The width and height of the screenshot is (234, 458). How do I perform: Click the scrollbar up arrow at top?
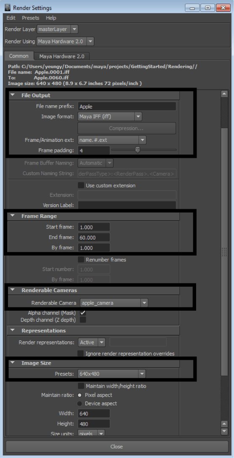pos(224,94)
